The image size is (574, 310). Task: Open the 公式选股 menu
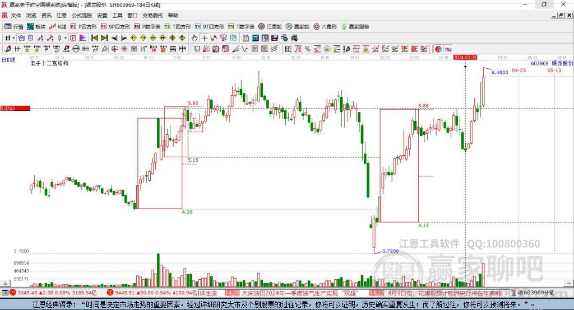tap(82, 15)
